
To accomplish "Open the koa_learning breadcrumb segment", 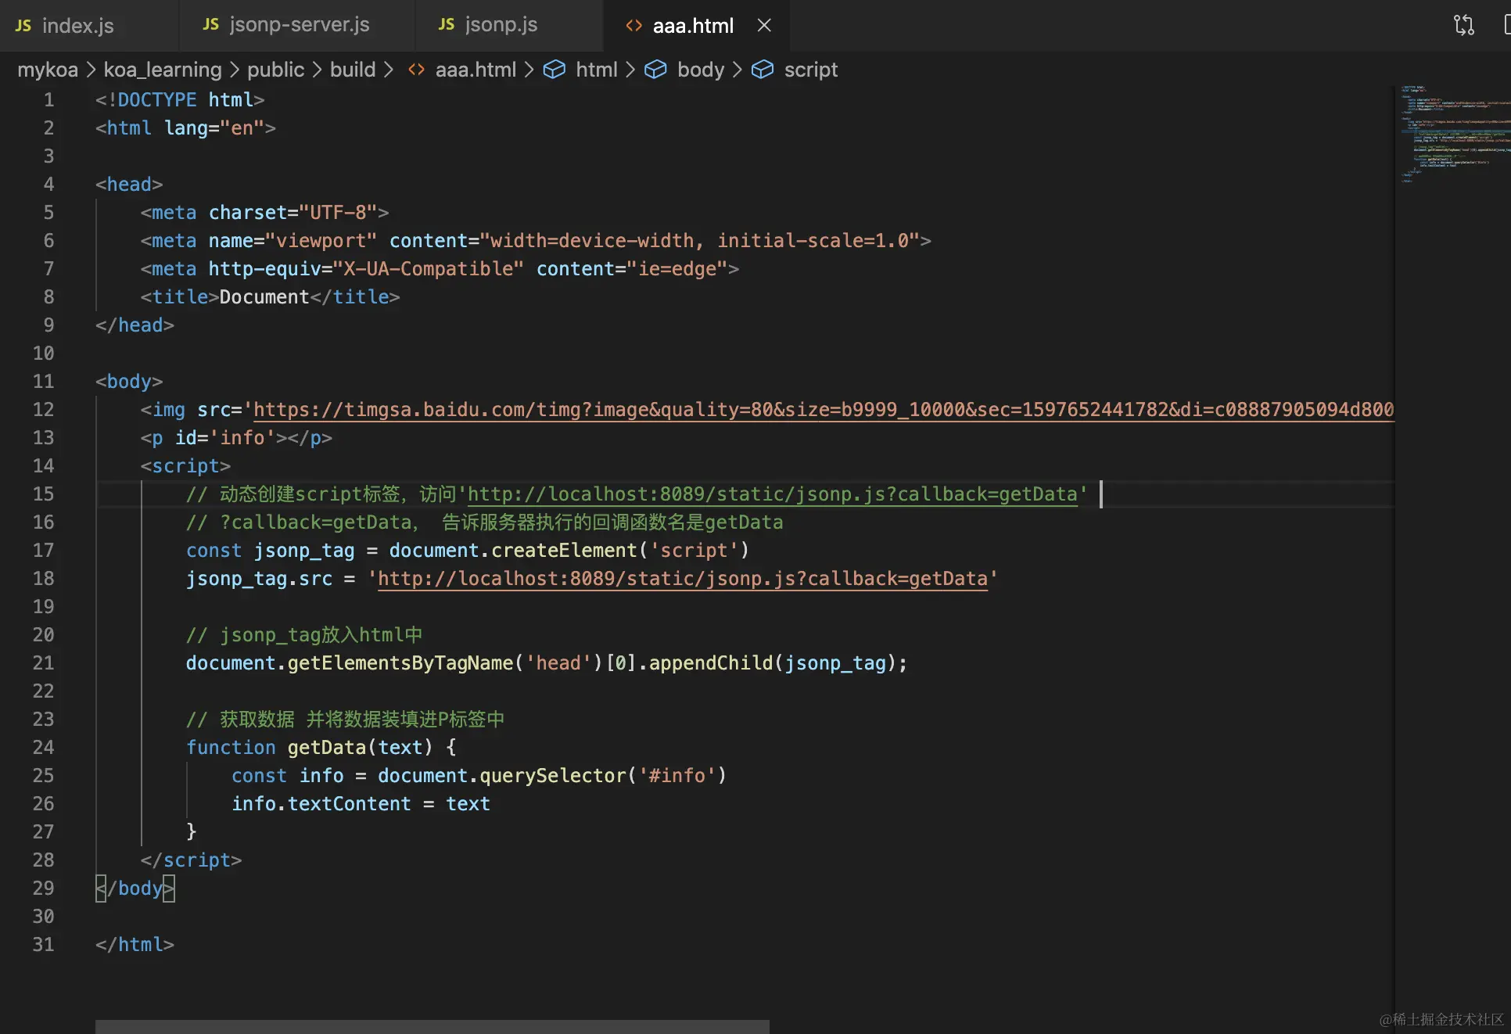I will click(163, 70).
